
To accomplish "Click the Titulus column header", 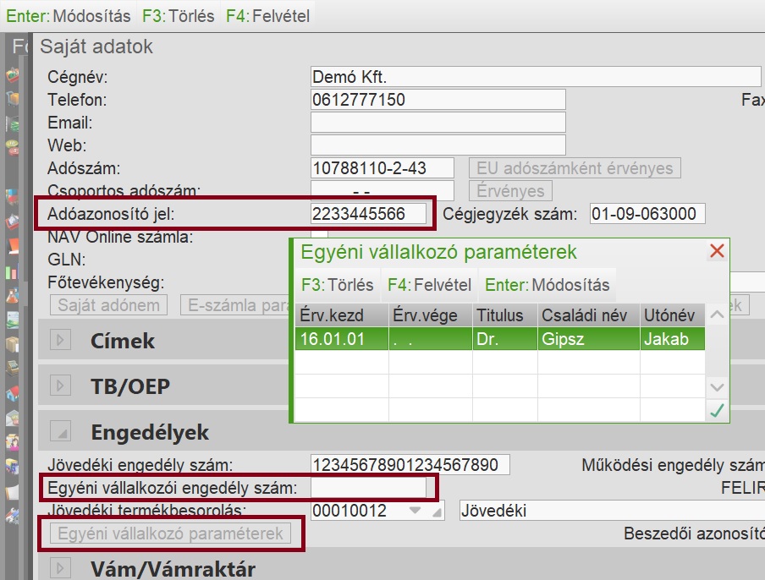I will click(x=504, y=315).
